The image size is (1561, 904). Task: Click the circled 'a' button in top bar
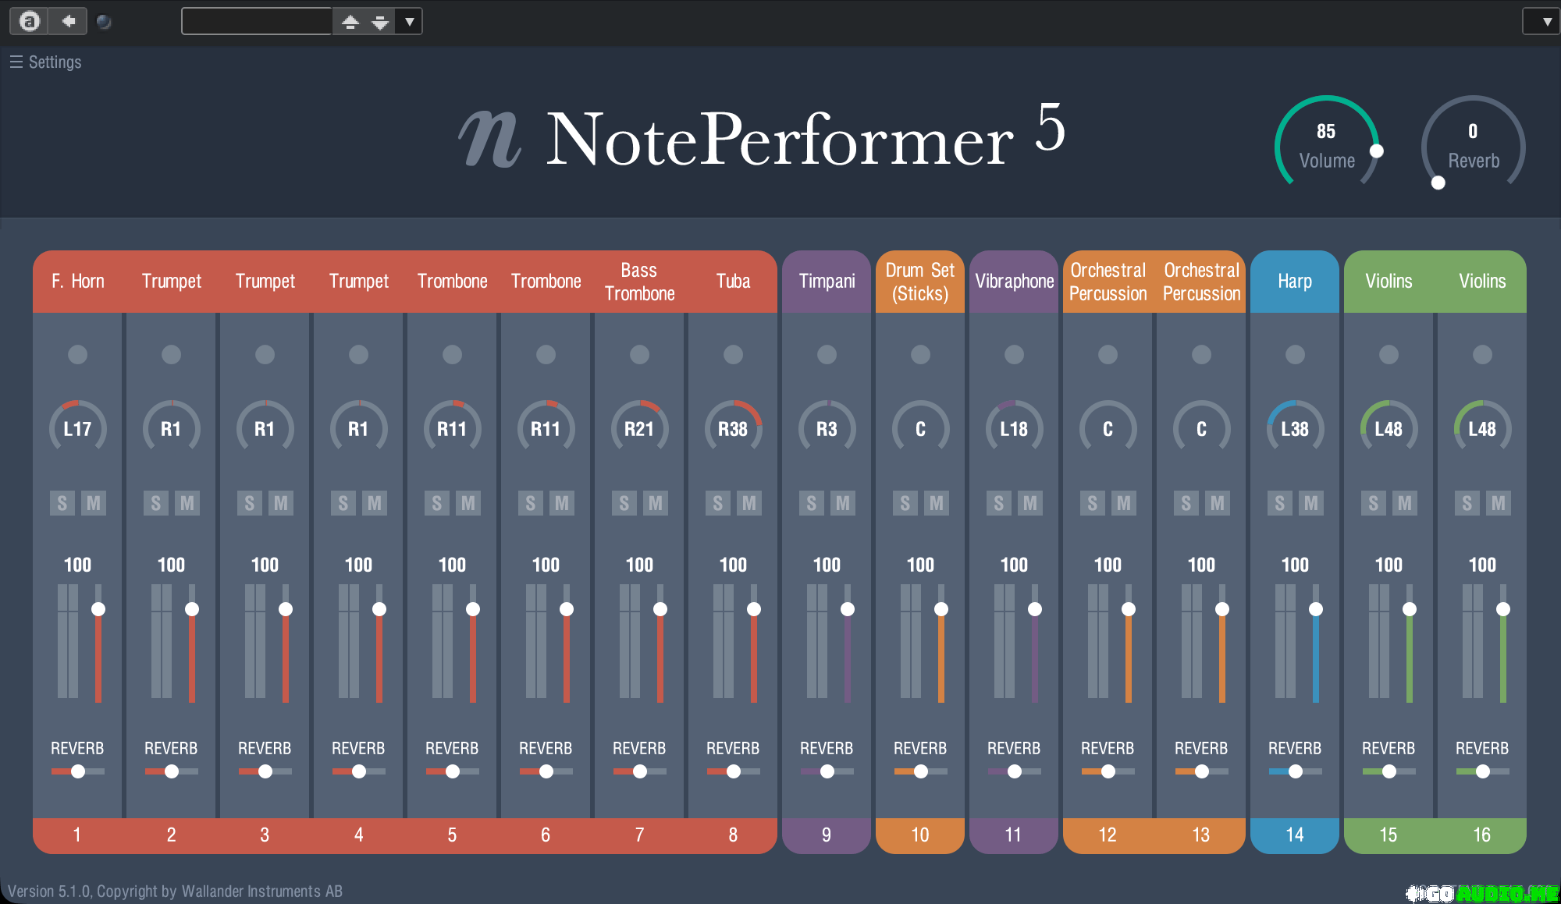click(x=30, y=21)
